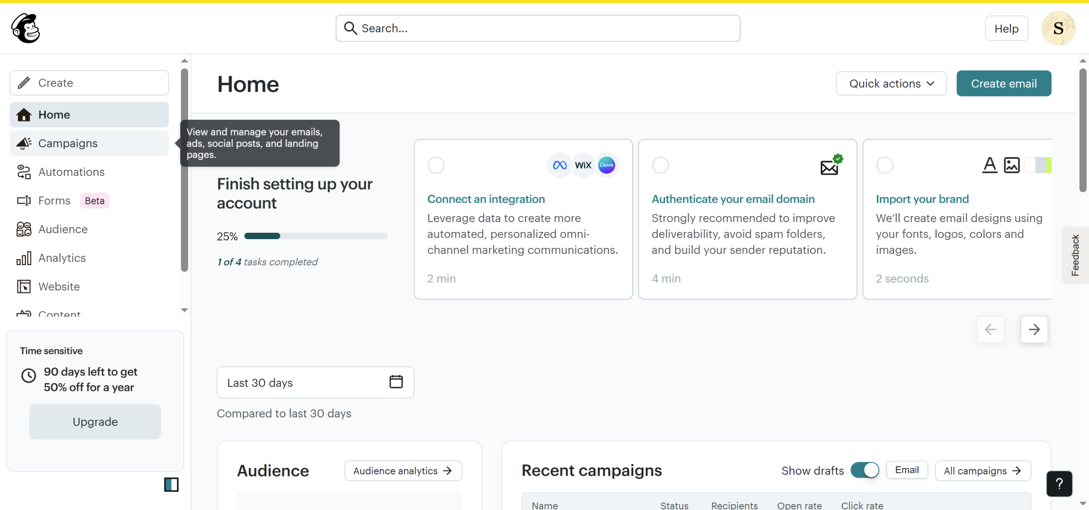Expand the Quick actions dropdown
Viewport: 1089px width, 510px height.
891,84
